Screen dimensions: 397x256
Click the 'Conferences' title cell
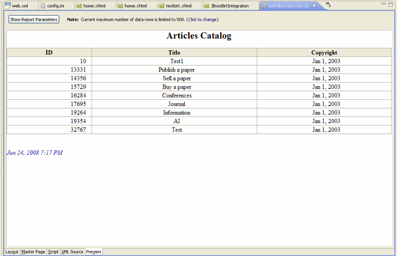coord(174,95)
